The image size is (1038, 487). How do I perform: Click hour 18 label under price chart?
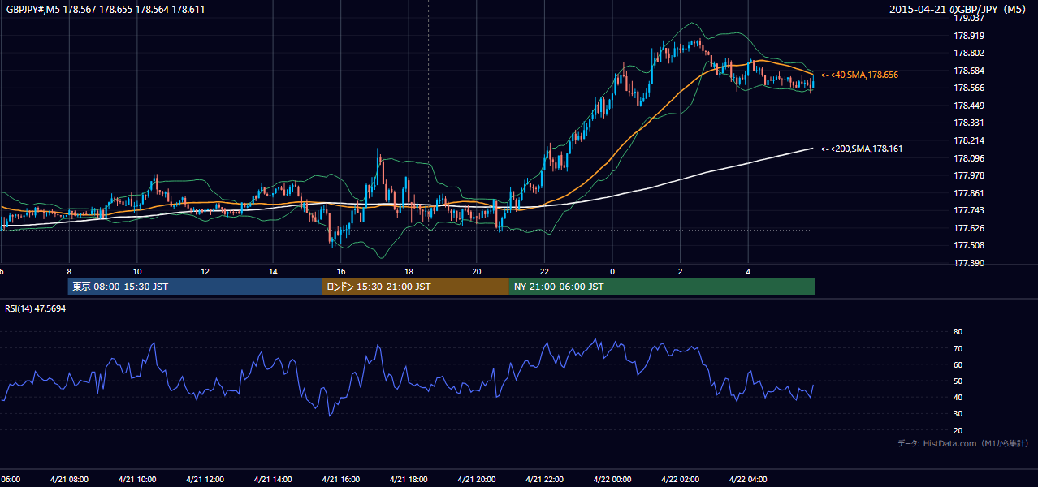(x=409, y=271)
